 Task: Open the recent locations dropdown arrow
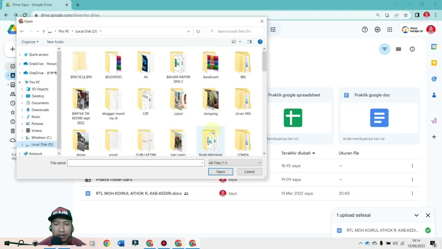click(38, 31)
